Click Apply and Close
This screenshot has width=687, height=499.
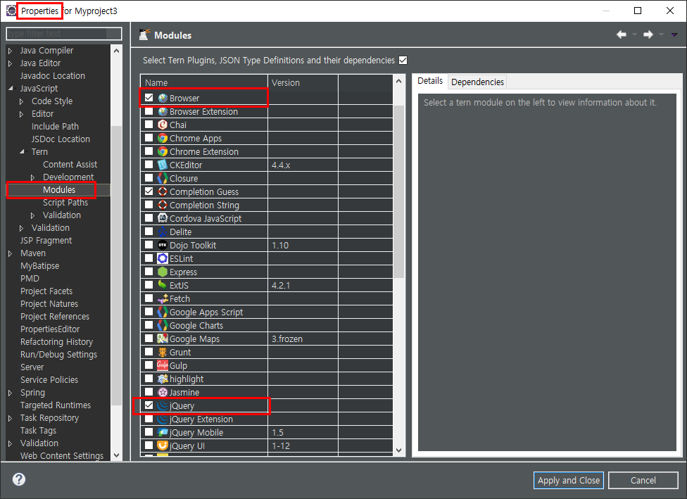coord(568,480)
